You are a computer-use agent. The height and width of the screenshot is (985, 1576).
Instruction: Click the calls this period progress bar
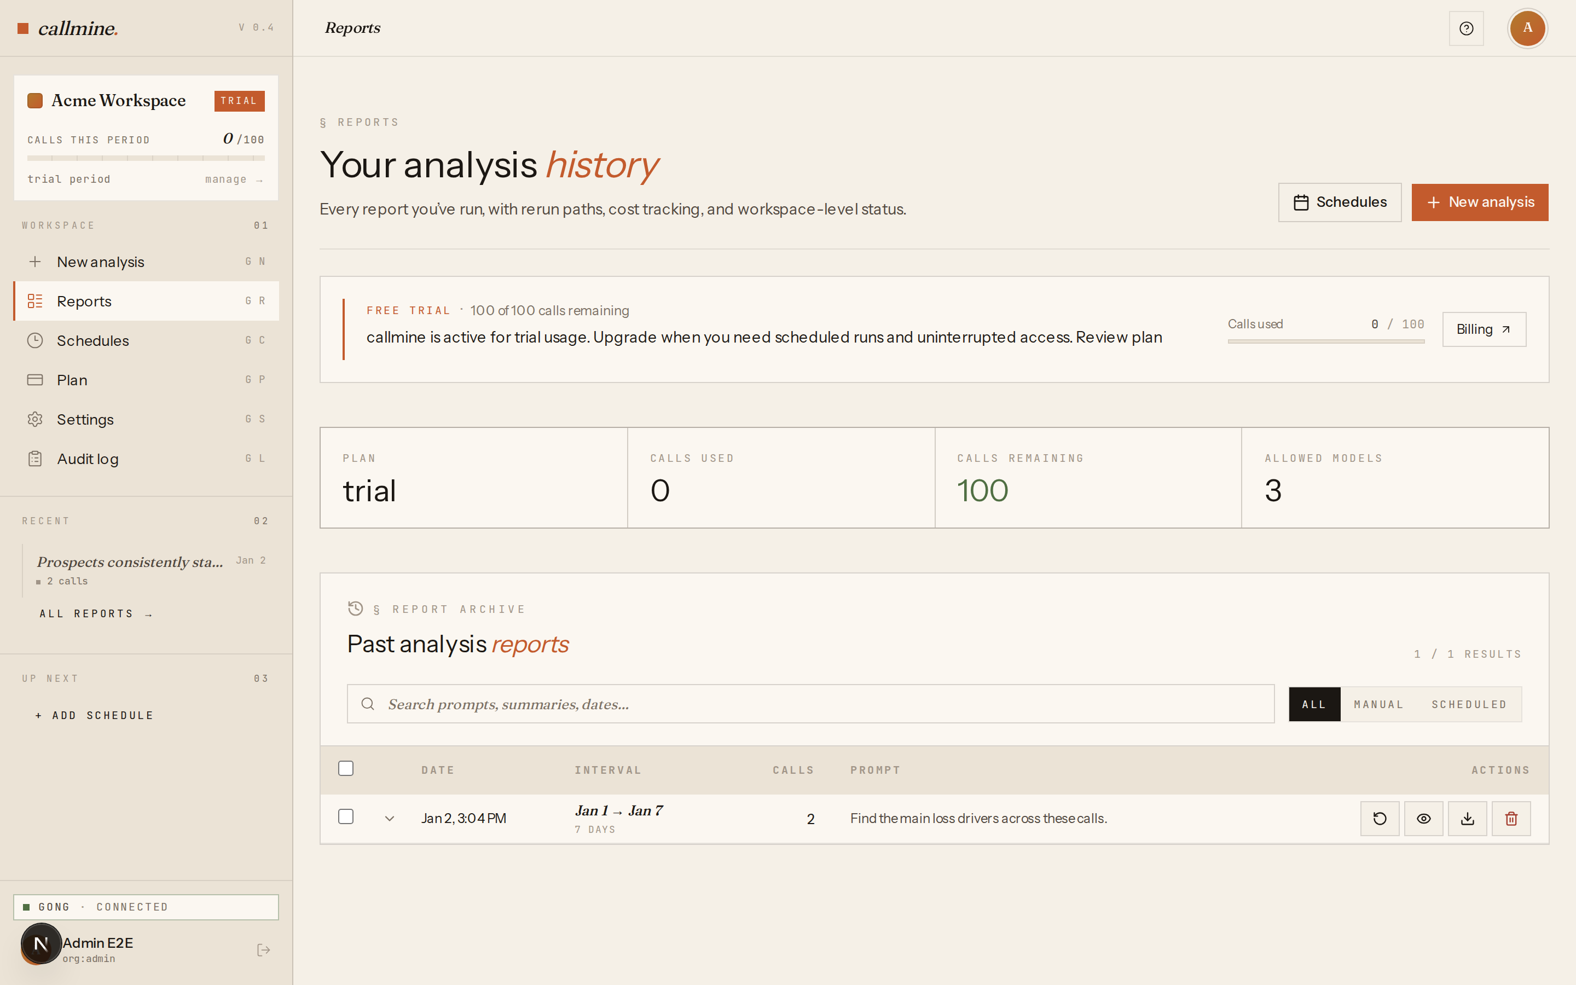point(146,158)
